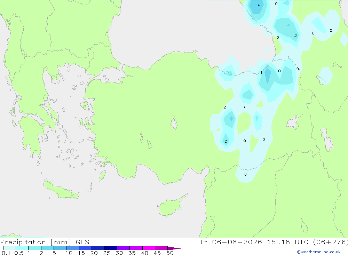This screenshot has width=348, height=255.
Task: Pick the 10–15 mm legend color swatch
Action: (73, 248)
